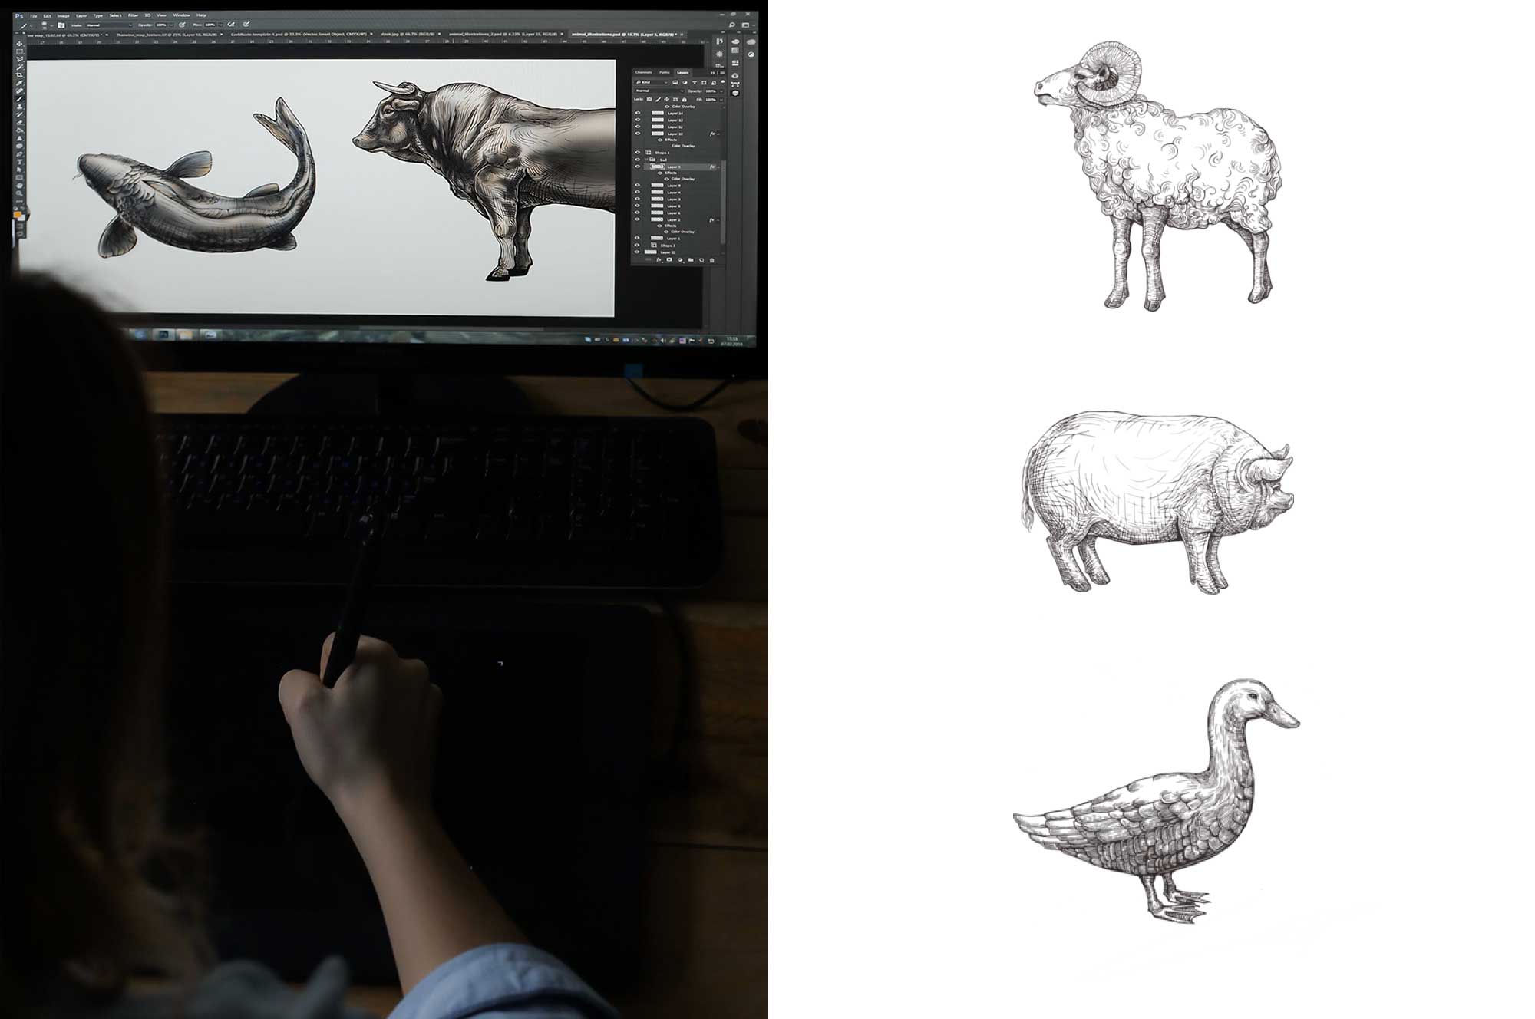Open the Image menu

tap(63, 16)
